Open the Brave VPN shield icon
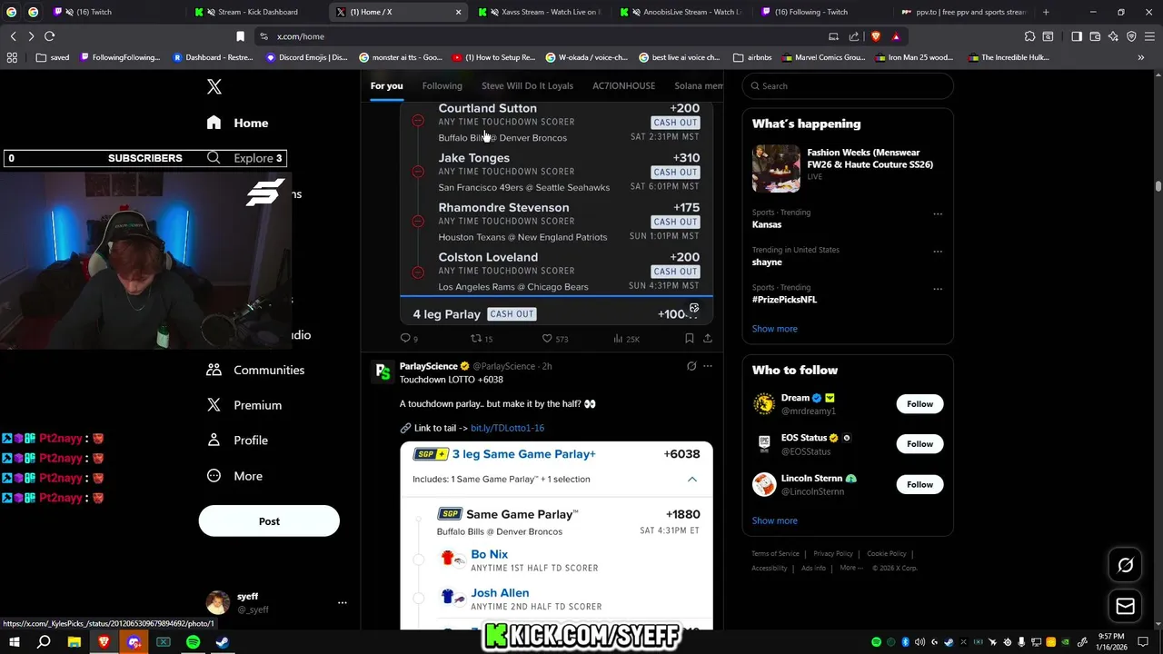This screenshot has height=654, width=1163. pos(1131,36)
